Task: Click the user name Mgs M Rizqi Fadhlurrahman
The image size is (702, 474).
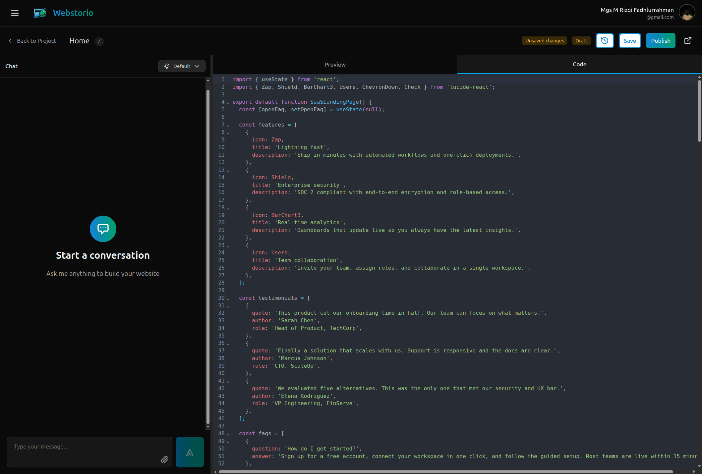Action: pyautogui.click(x=637, y=10)
